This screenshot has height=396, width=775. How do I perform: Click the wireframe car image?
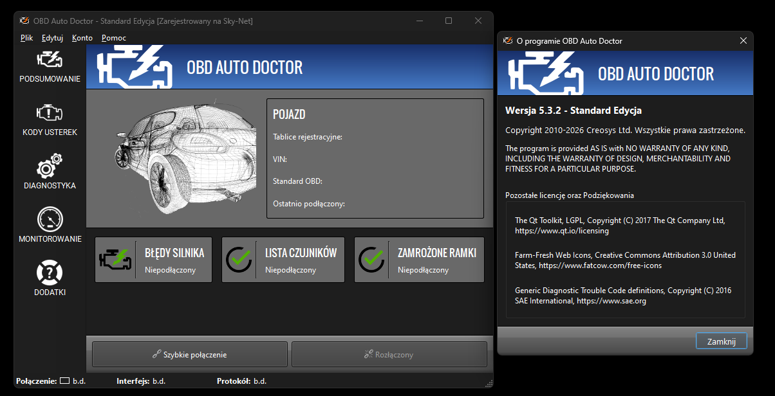[185, 157]
